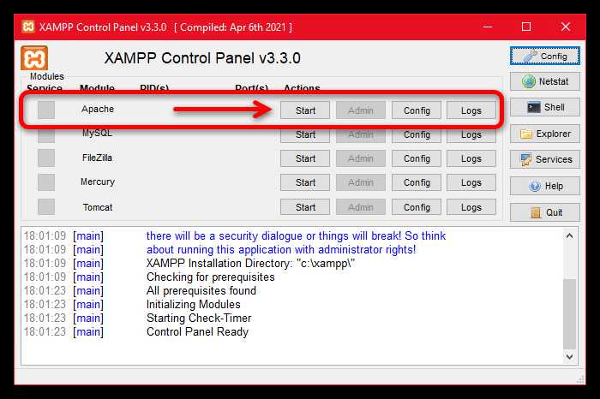Viewport: 600px width, 399px height.
Task: Launch the Shell terminal
Action: pos(545,107)
